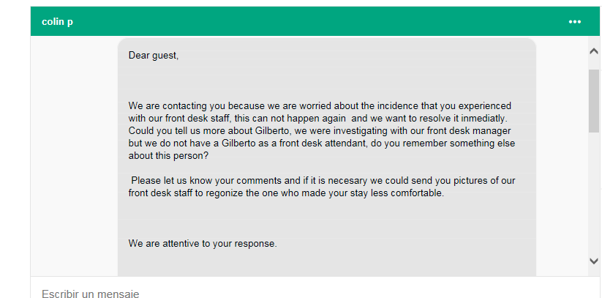This screenshot has height=298, width=602.
Task: Click the line starting "We are contacting you"
Action: 320,105
